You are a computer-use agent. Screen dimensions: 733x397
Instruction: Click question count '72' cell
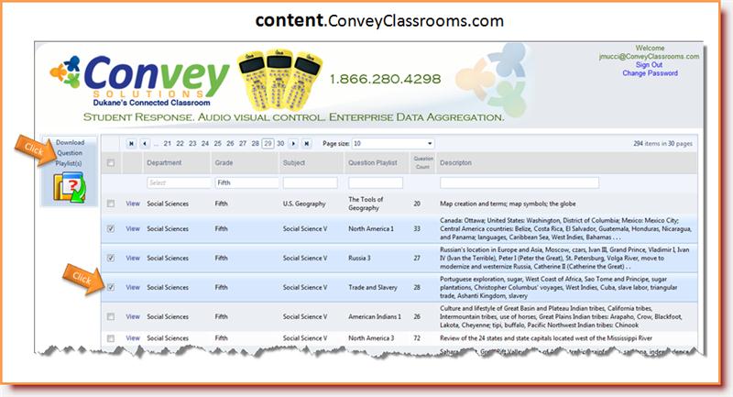point(417,338)
